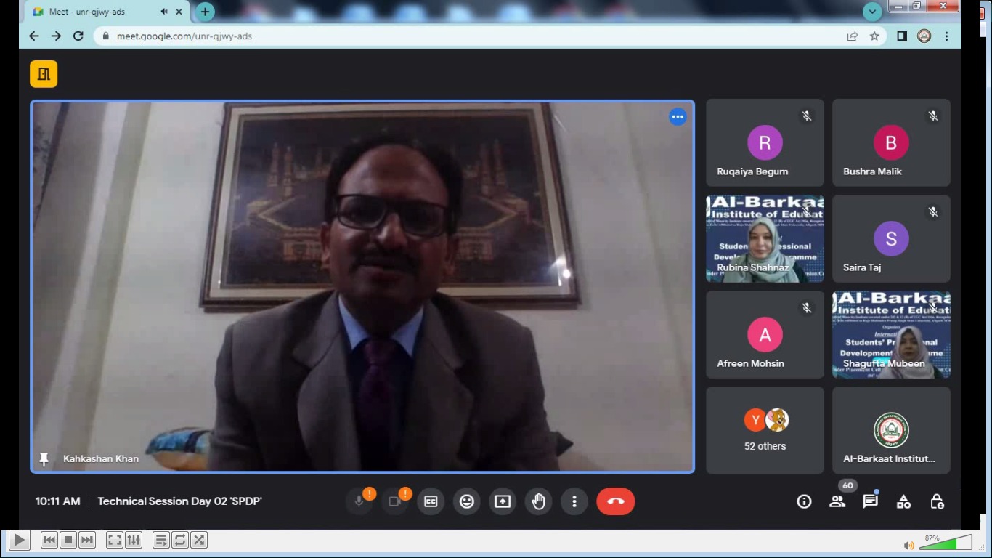Open meeting details info icon
This screenshot has width=992, height=558.
click(x=804, y=501)
